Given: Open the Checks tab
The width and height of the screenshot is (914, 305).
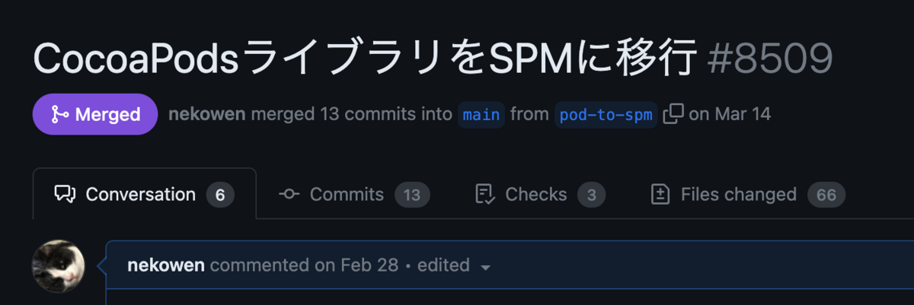Looking at the screenshot, I should tap(540, 194).
